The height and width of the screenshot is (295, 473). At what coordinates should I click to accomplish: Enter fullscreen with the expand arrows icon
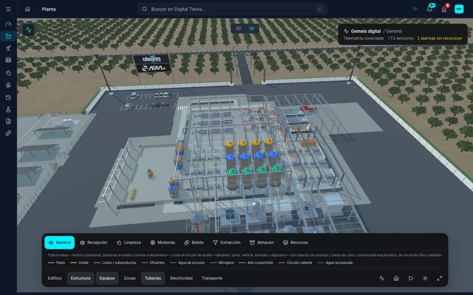coord(439,278)
